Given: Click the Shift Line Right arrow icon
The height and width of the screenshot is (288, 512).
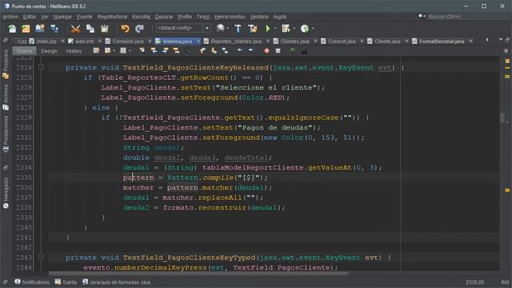Looking at the screenshot, I should (x=250, y=50).
